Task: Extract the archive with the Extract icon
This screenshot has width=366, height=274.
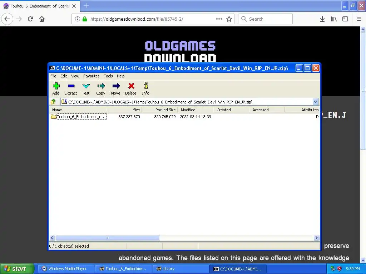Action: pos(71,88)
